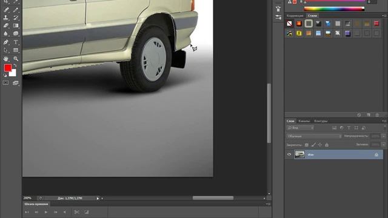Apply the No Style swatch

point(289,24)
